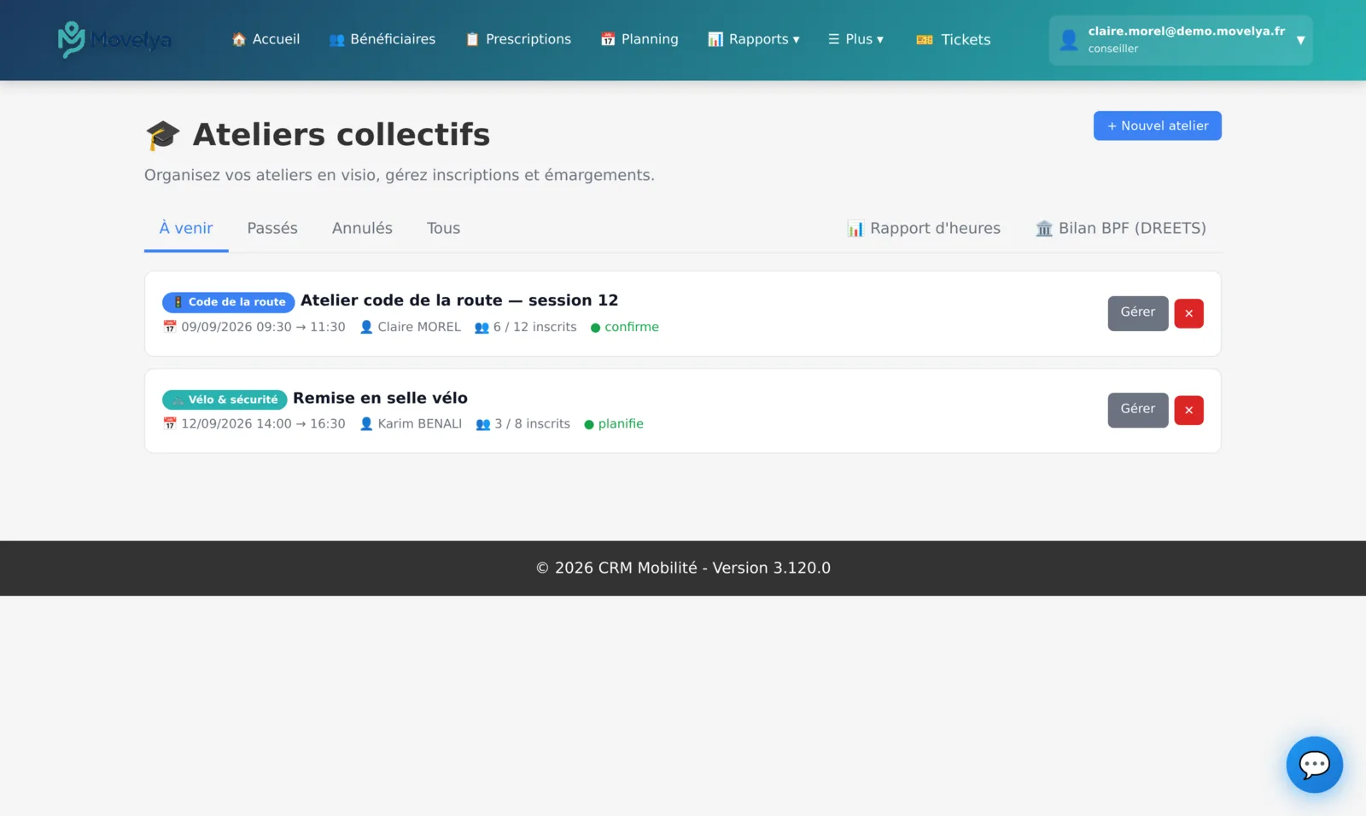Select the À venir tab

tap(186, 229)
